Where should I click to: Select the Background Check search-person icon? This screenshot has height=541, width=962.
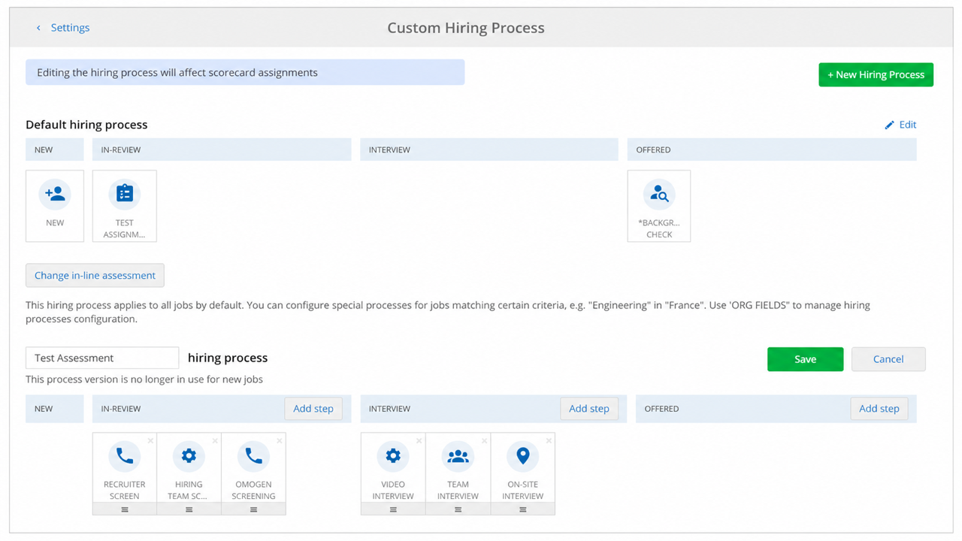[659, 194]
